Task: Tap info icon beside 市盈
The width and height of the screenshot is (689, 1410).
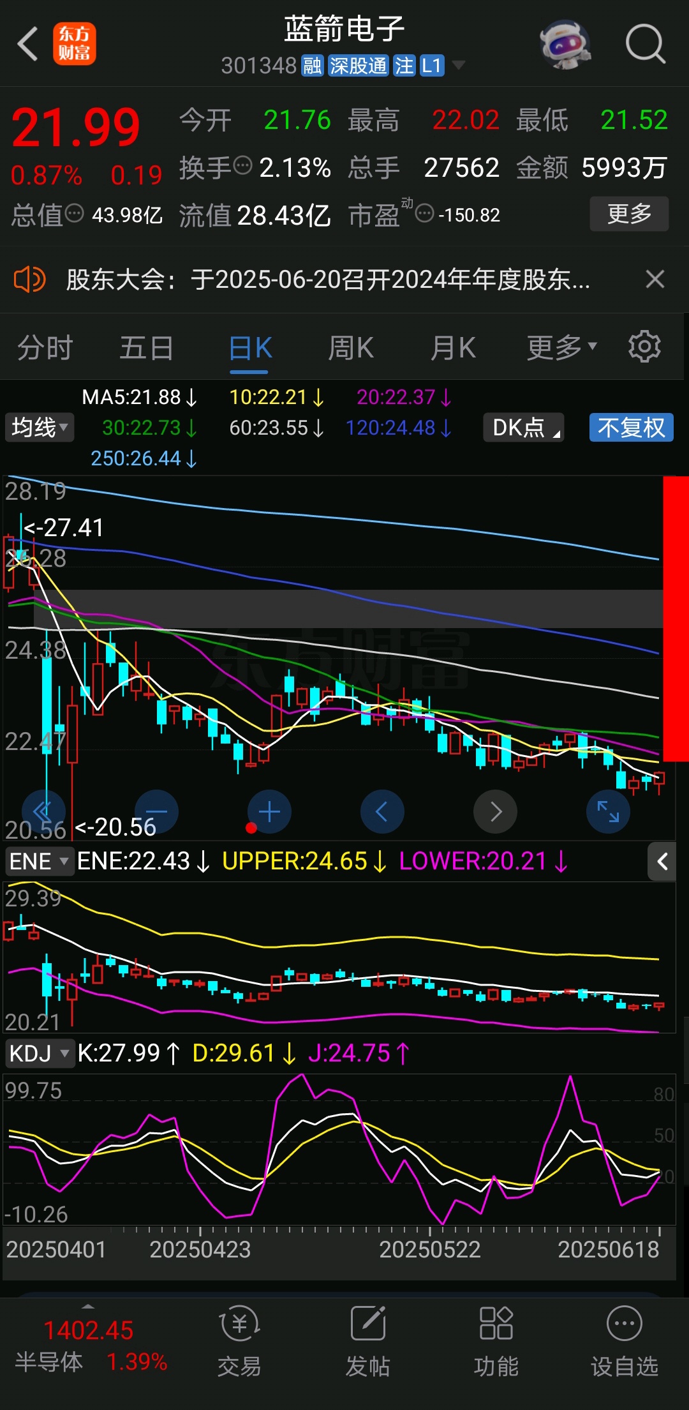Action: pyautogui.click(x=424, y=213)
